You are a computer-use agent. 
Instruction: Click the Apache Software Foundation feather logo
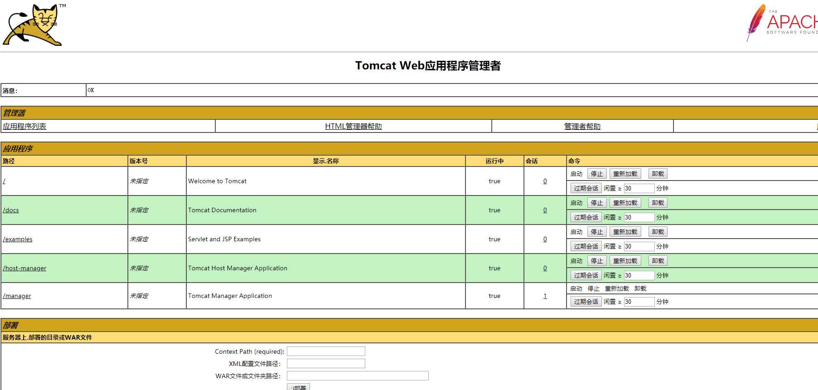[x=783, y=23]
